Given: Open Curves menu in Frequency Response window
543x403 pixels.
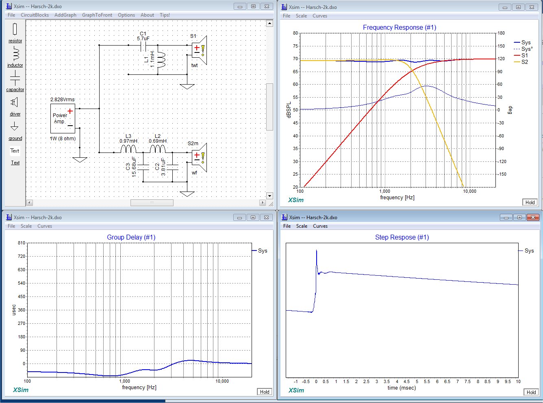Looking at the screenshot, I should (x=320, y=16).
